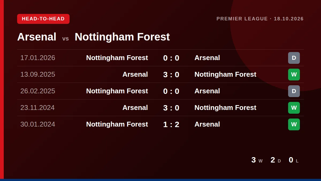321x181 pixels.
Task: Click the 1 : 2 score from 30.01.2024
Action: (171, 124)
